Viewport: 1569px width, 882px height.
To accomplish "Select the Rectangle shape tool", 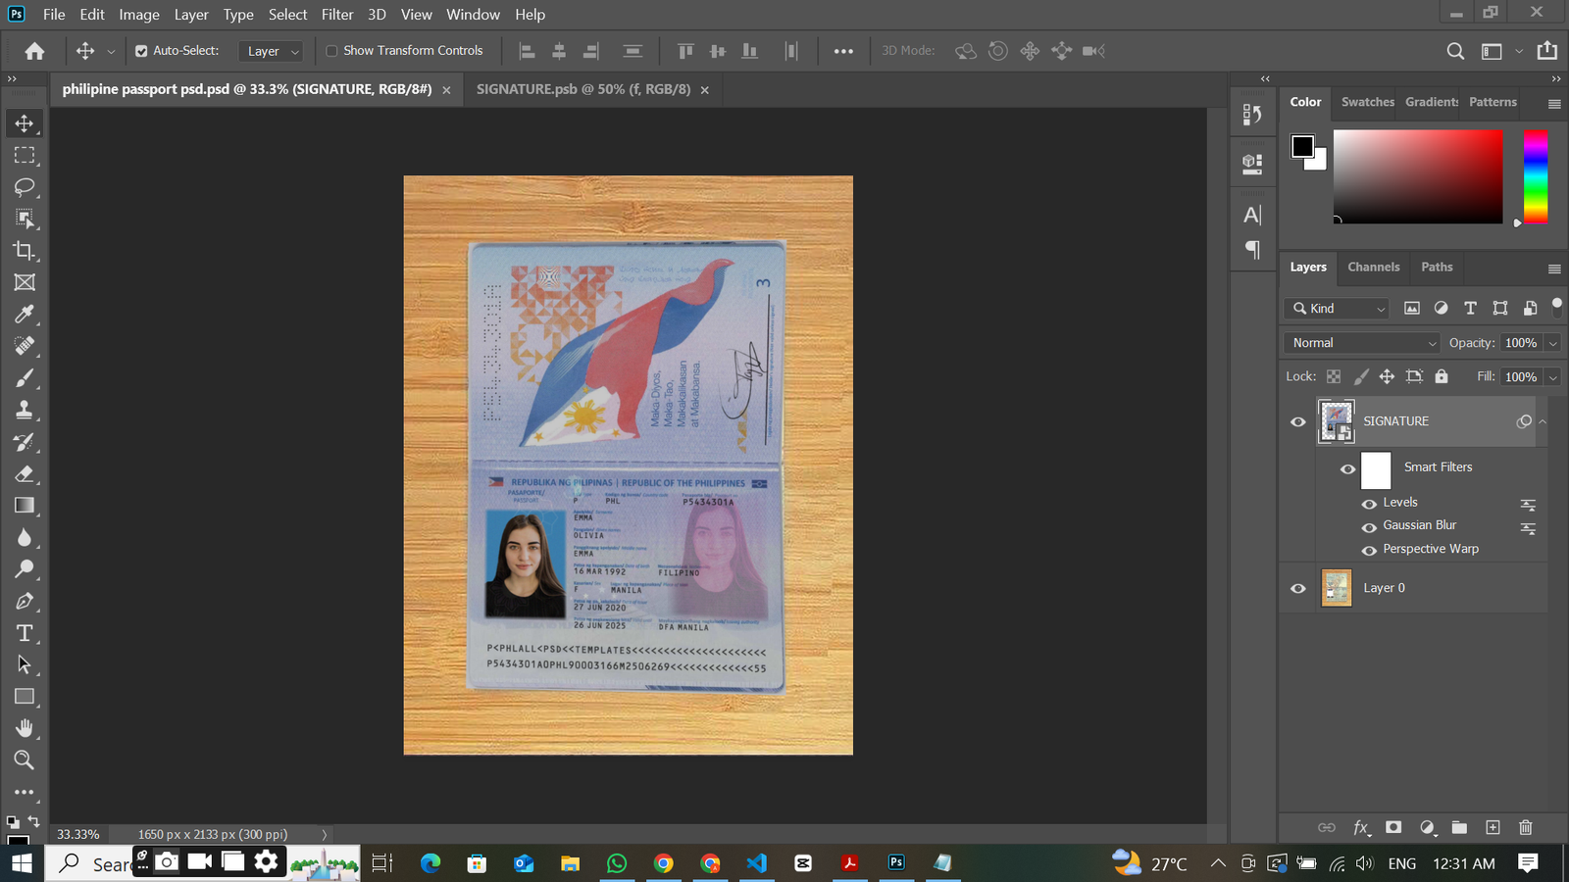I will point(25,697).
